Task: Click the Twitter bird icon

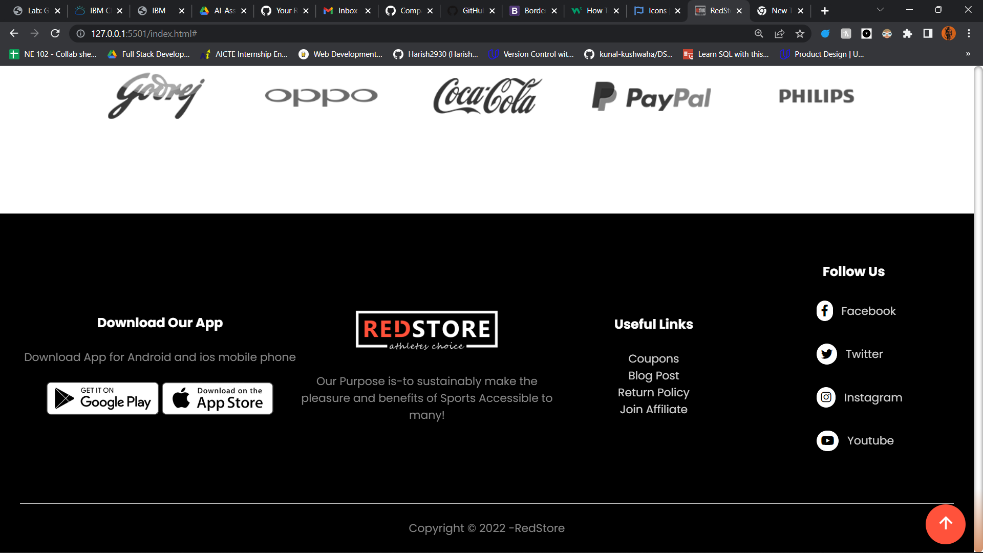Action: [826, 354]
